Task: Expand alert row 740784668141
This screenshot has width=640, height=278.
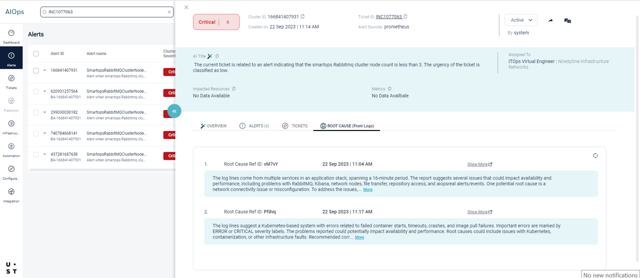Action: (44, 133)
